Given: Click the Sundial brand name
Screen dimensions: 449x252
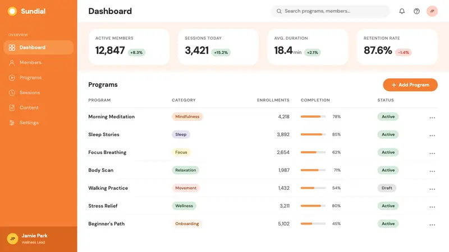Looking at the screenshot, I should [33, 11].
